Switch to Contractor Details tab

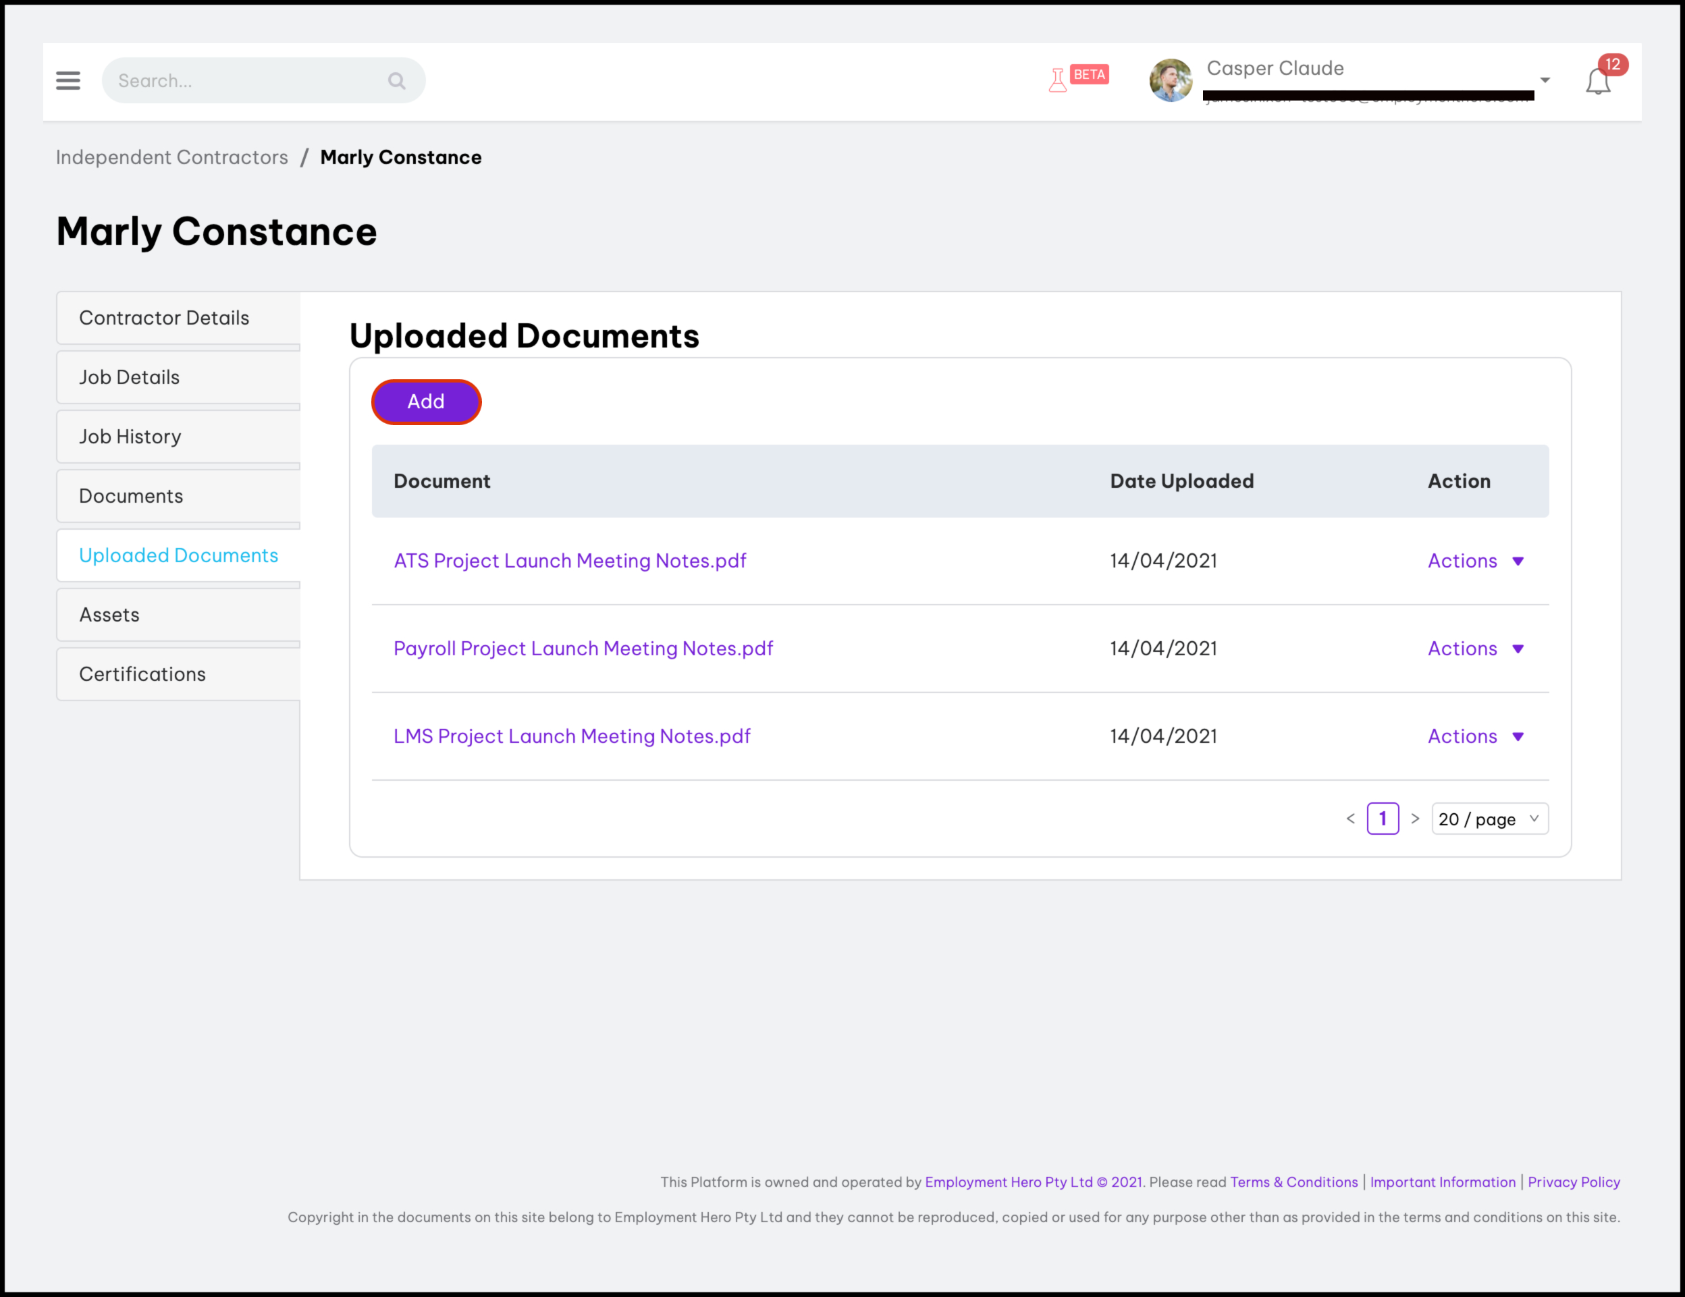pos(164,318)
